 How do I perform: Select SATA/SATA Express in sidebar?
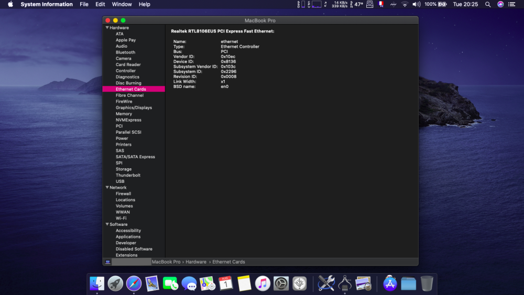[x=135, y=157]
